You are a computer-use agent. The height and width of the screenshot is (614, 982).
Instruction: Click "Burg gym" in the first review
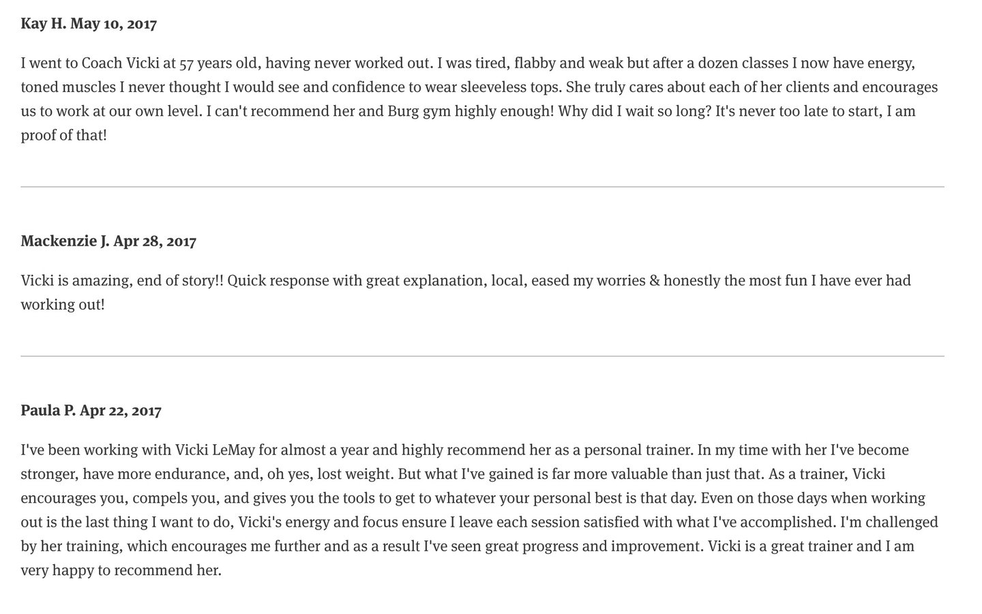pos(417,111)
